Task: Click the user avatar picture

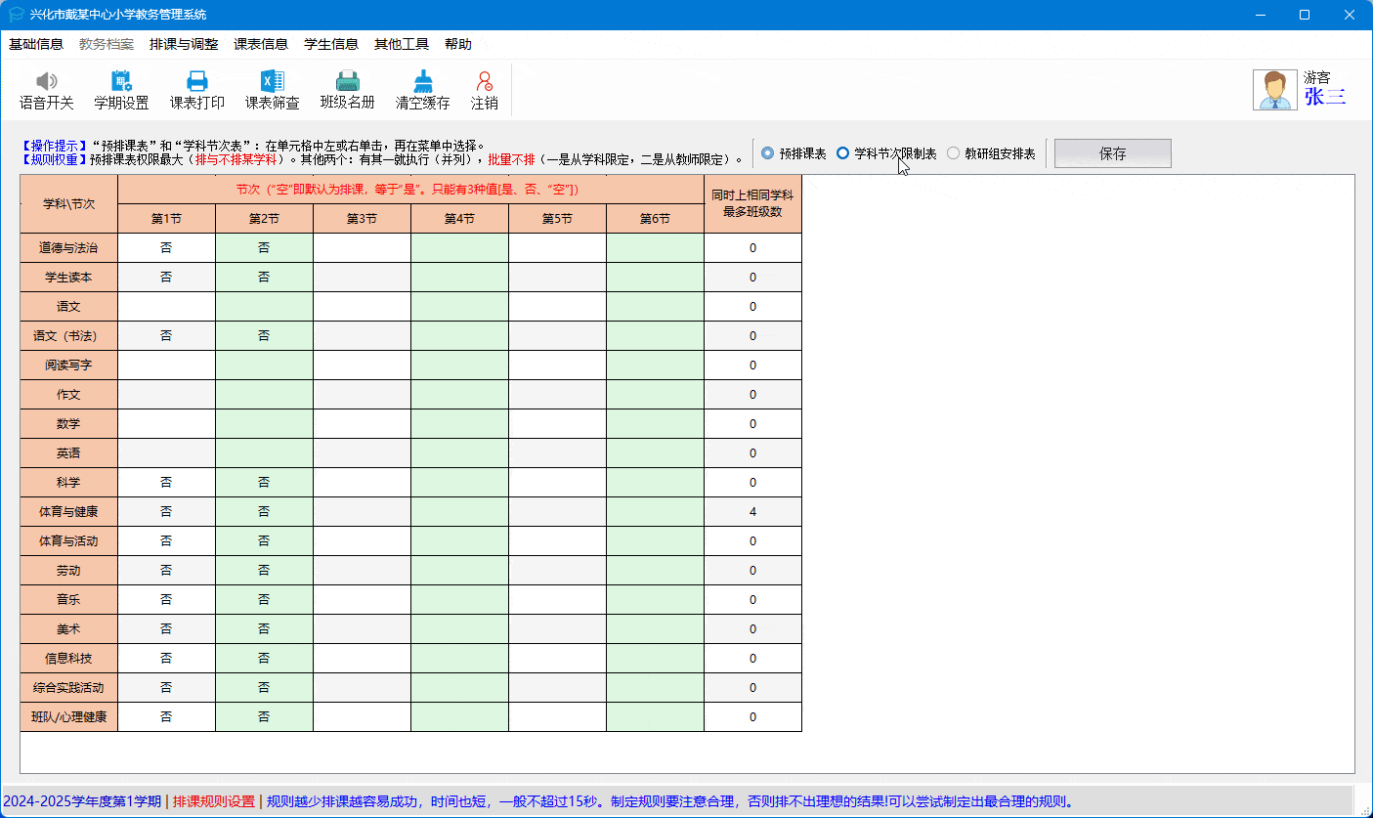Action: 1275,90
